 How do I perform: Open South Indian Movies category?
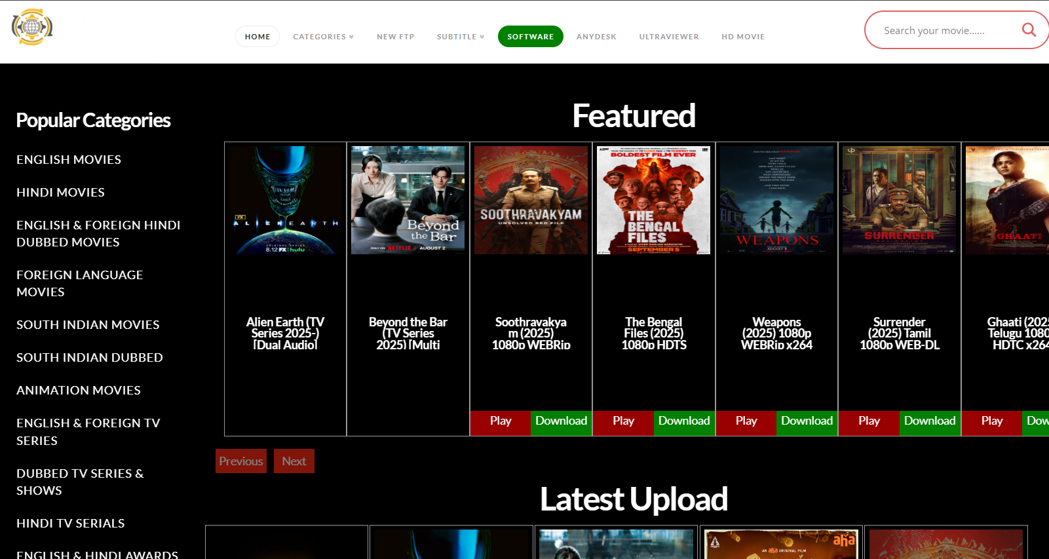(x=88, y=325)
